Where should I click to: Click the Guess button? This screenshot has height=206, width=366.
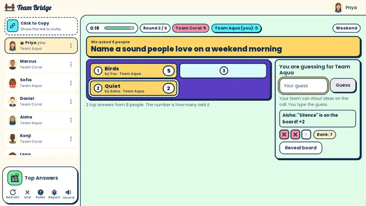click(x=343, y=85)
